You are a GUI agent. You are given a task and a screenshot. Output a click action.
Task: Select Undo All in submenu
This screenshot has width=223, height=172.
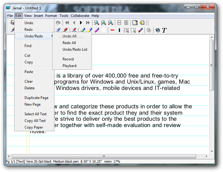(72, 36)
